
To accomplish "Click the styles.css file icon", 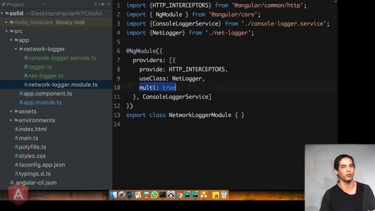I will tap(16, 156).
